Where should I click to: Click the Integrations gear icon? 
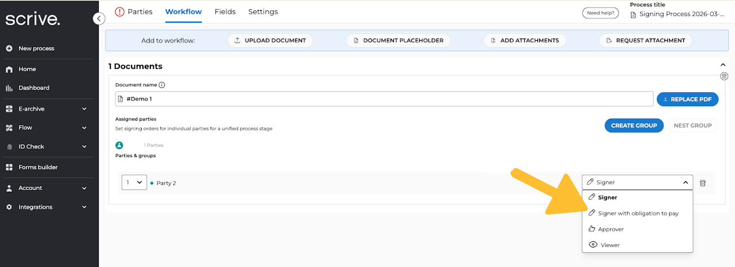[9, 207]
